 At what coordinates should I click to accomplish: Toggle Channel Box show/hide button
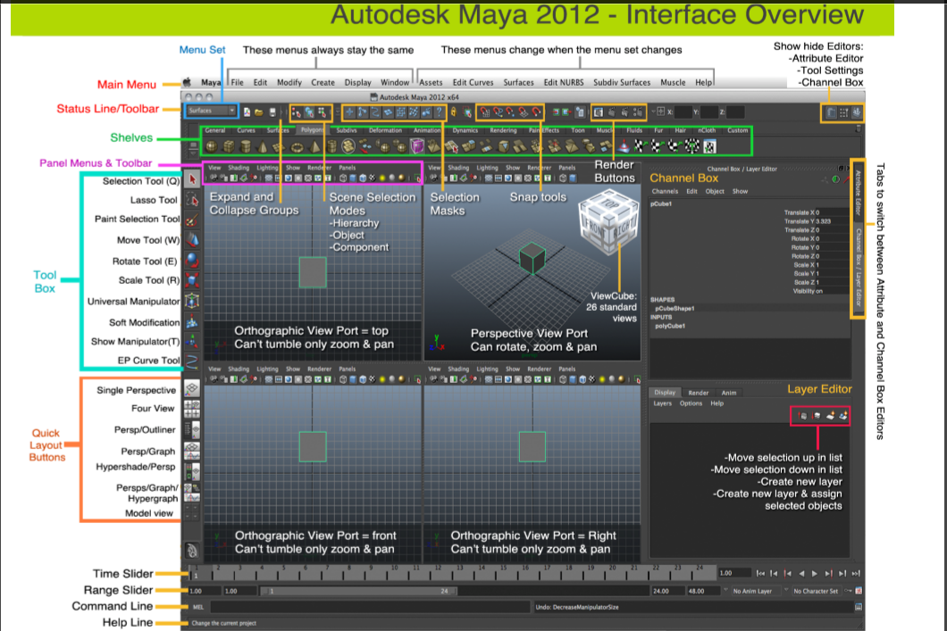(857, 112)
